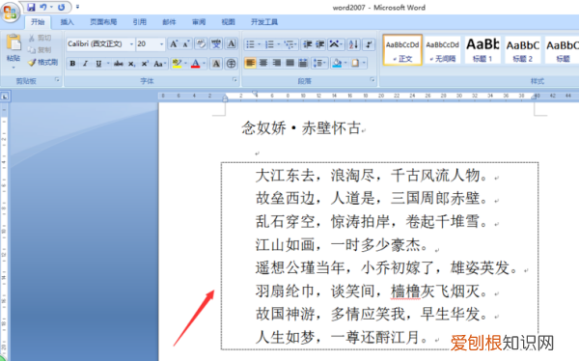
Task: Apply yellow text highlight color
Action: point(177,64)
